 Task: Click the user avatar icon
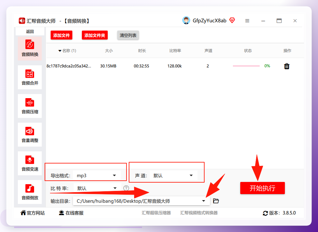(186, 20)
